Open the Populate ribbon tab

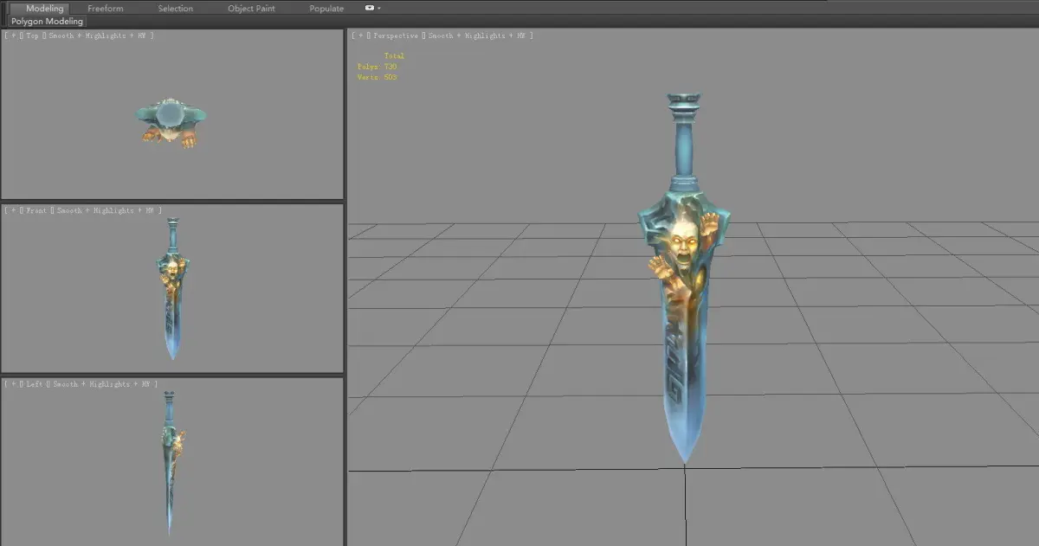click(x=326, y=9)
